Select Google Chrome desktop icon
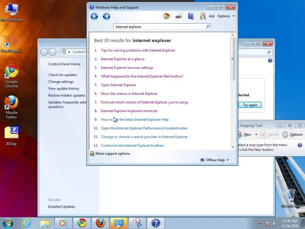The height and width of the screenshot is (229, 305). click(12, 77)
